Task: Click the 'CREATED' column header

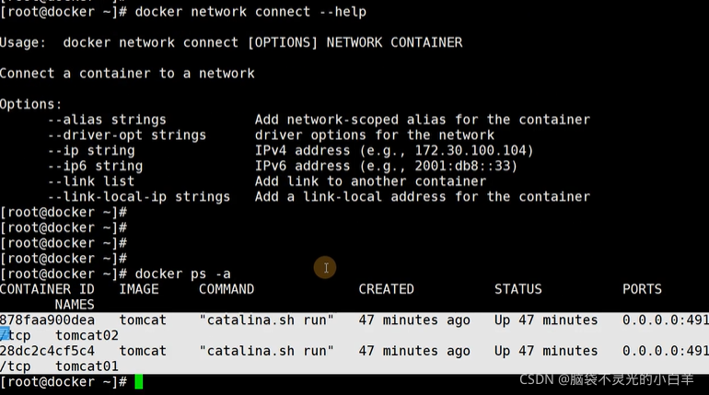Action: click(386, 289)
